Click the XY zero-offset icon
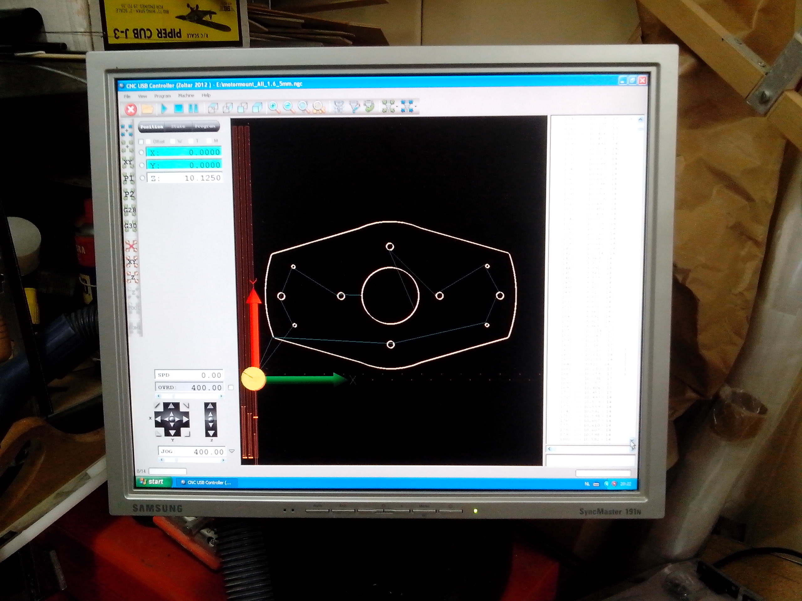802x601 pixels. pos(131,261)
